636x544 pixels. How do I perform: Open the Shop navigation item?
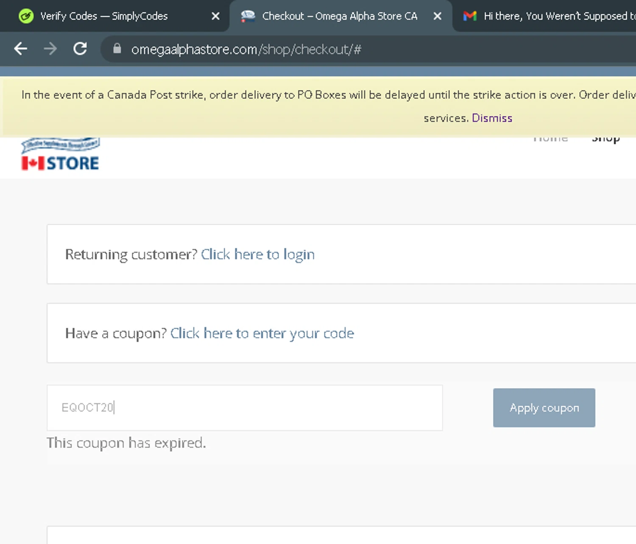coord(606,139)
